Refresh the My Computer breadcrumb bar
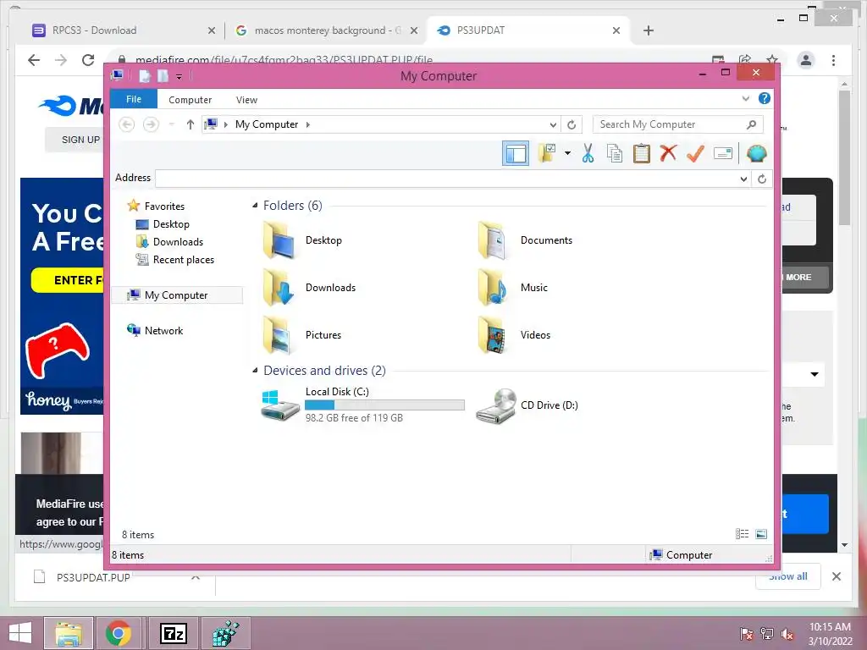The height and width of the screenshot is (650, 867). (x=572, y=125)
